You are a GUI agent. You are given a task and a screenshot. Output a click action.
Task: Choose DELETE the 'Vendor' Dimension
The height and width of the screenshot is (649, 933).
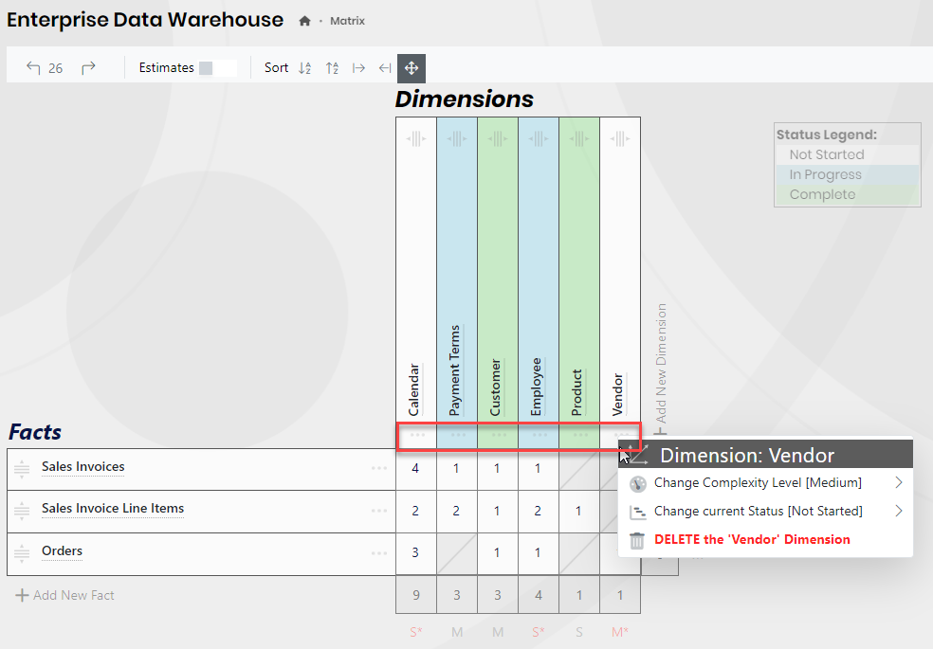[x=752, y=540]
